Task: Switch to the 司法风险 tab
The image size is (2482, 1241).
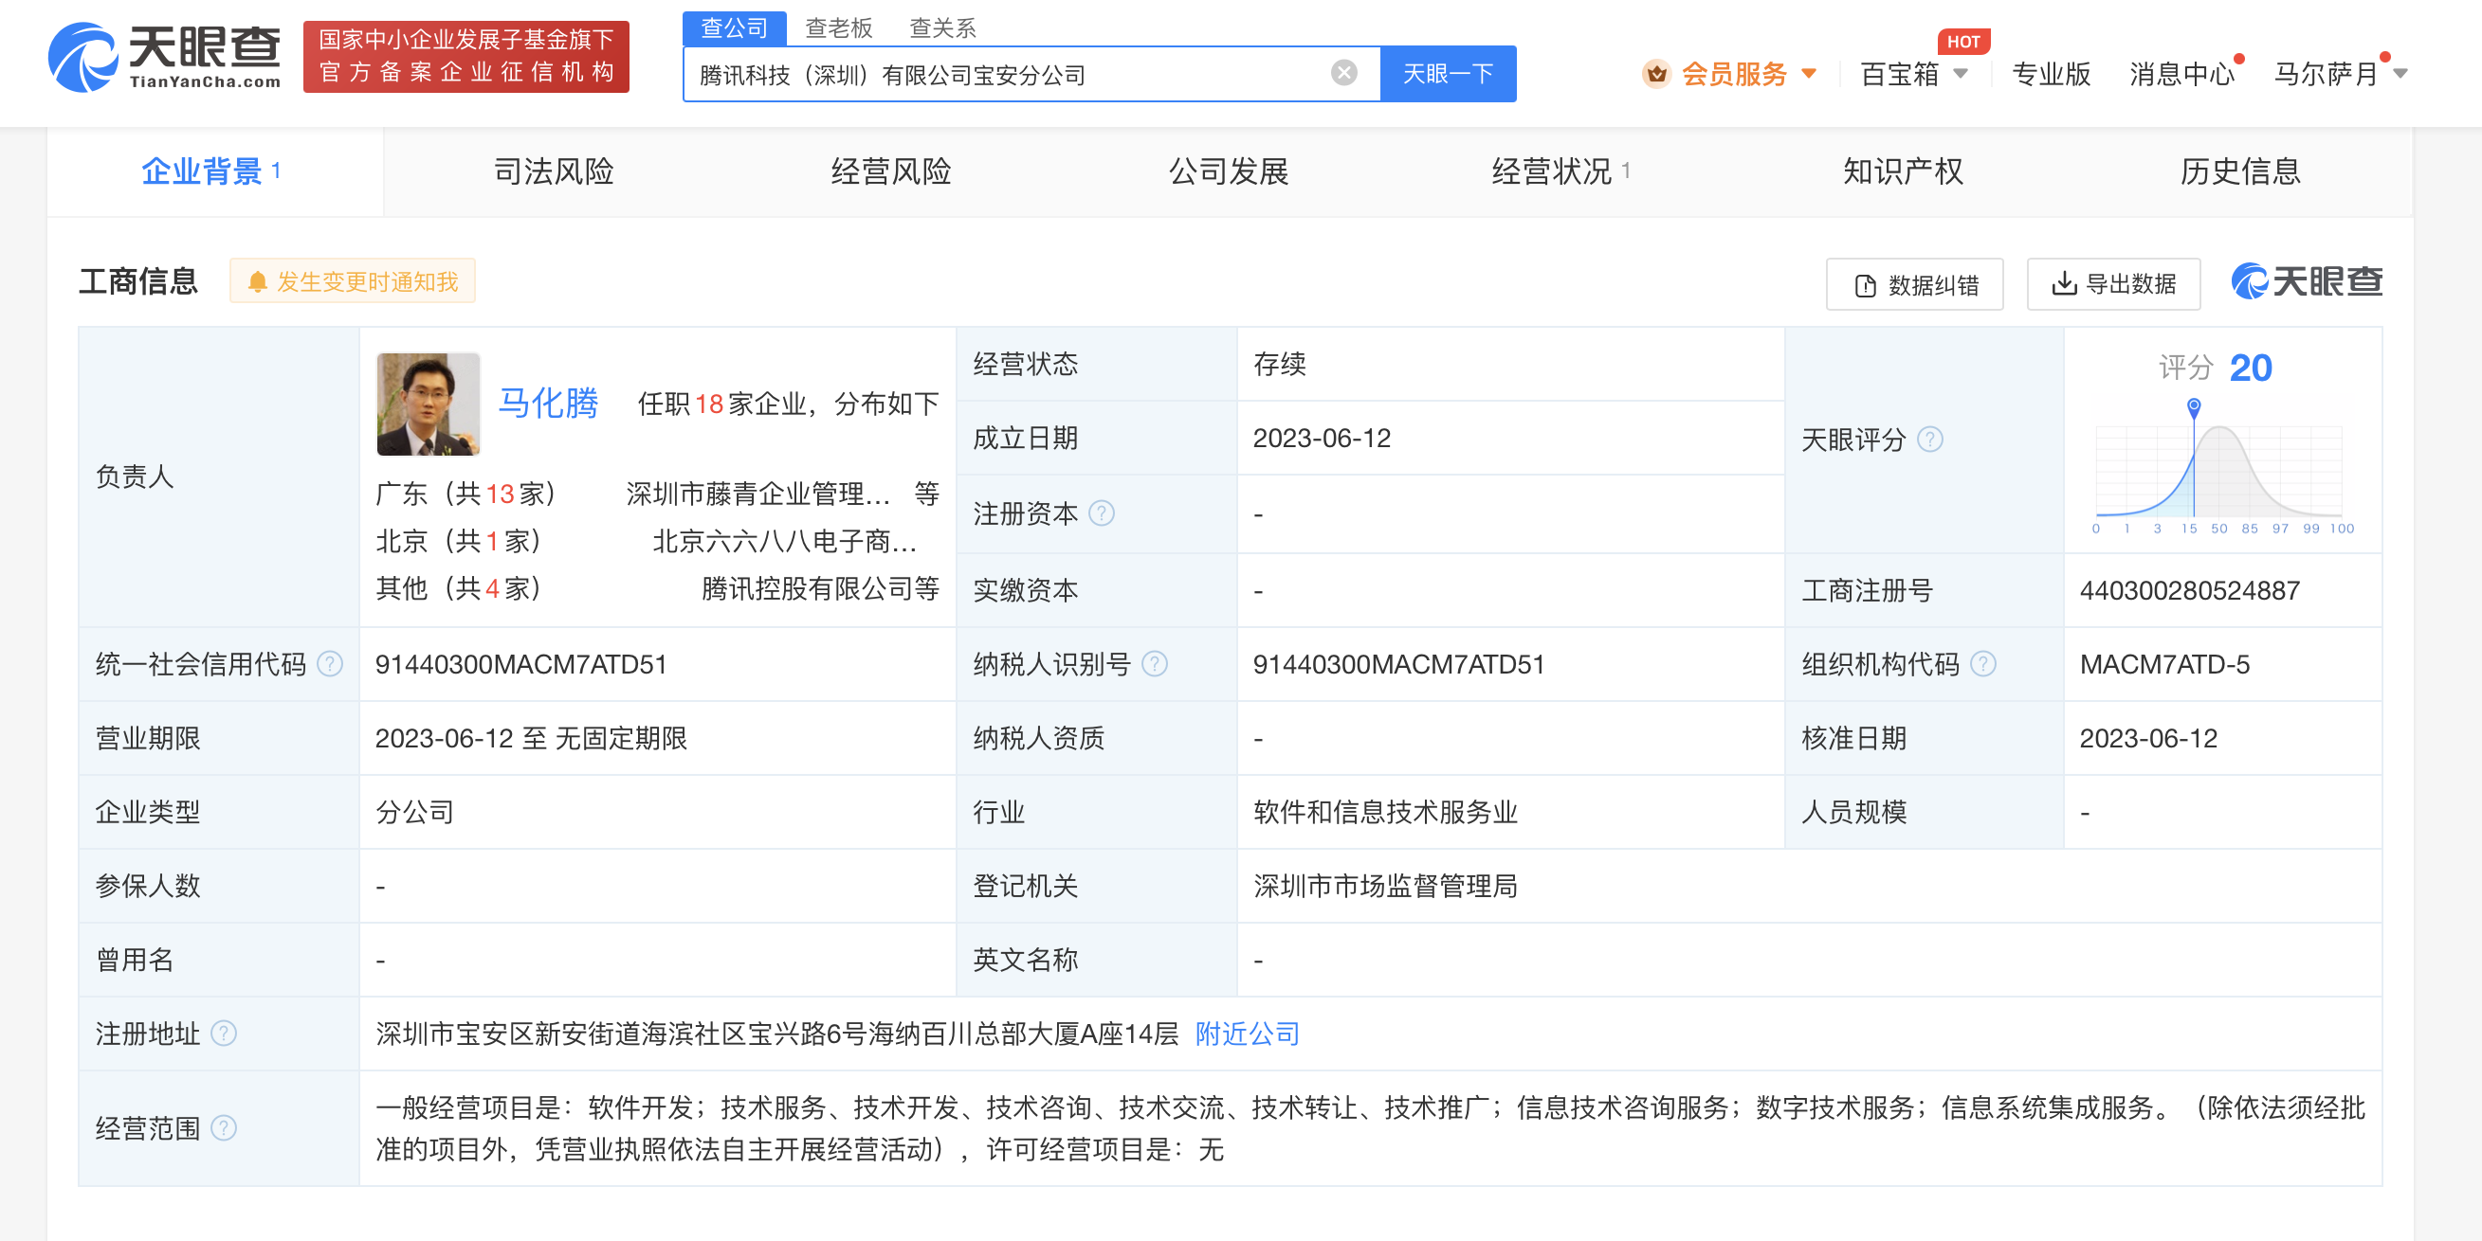Action: point(553,171)
